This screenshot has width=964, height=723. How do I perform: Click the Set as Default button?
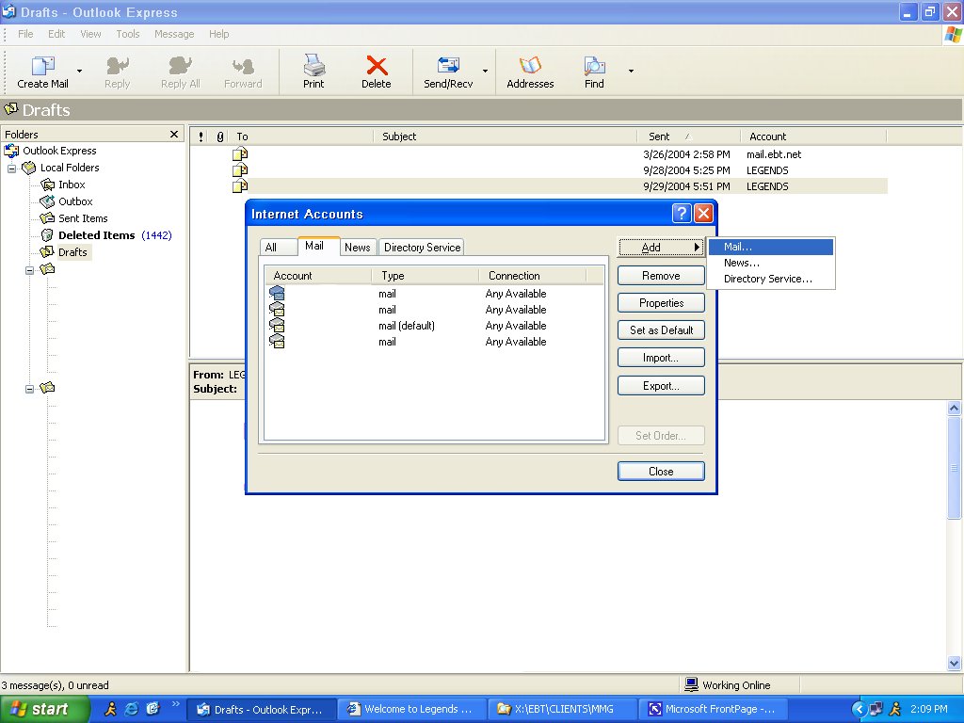pyautogui.click(x=661, y=330)
